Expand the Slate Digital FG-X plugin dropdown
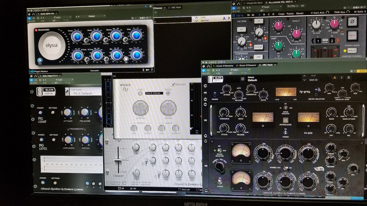The width and height of the screenshot is (367, 206). click(x=60, y=76)
